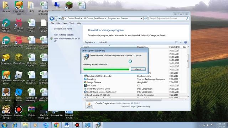Open Bandicam desktop shortcut
Screen dimensions: 228x128
click(x=19, y=111)
